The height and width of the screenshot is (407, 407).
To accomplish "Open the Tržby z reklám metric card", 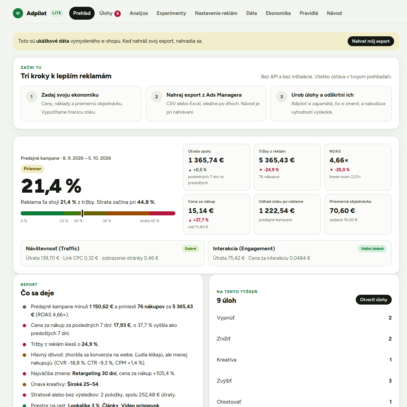I will click(287, 167).
